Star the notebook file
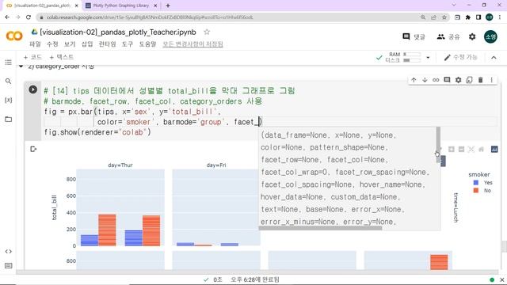 point(207,32)
